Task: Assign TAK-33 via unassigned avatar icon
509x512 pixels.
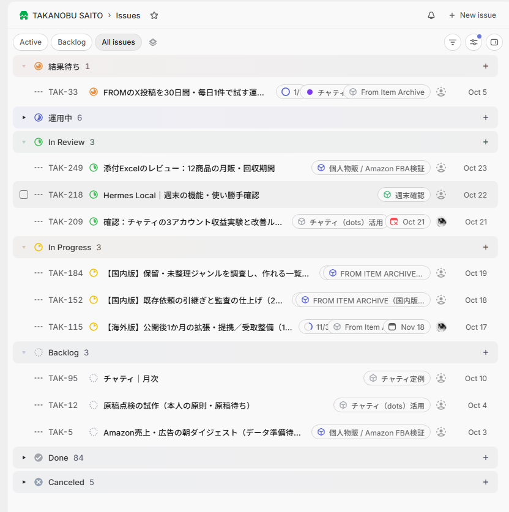Action: [x=441, y=92]
